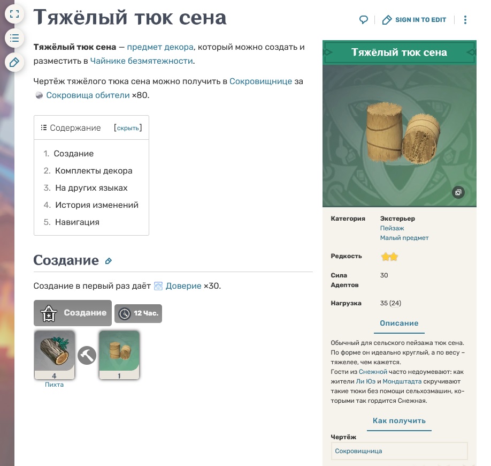Click the Доверие trust icon
This screenshot has width=491, height=466.
tap(158, 286)
